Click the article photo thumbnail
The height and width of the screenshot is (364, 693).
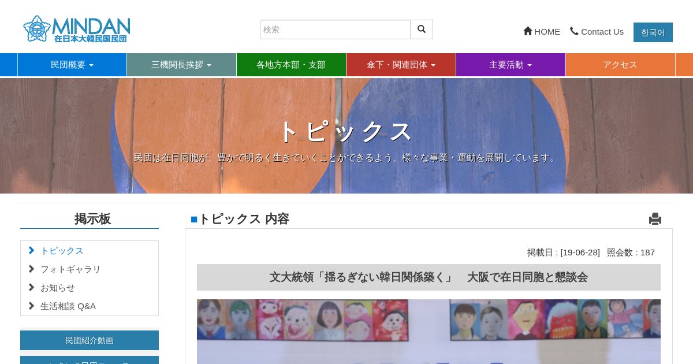coord(429,332)
